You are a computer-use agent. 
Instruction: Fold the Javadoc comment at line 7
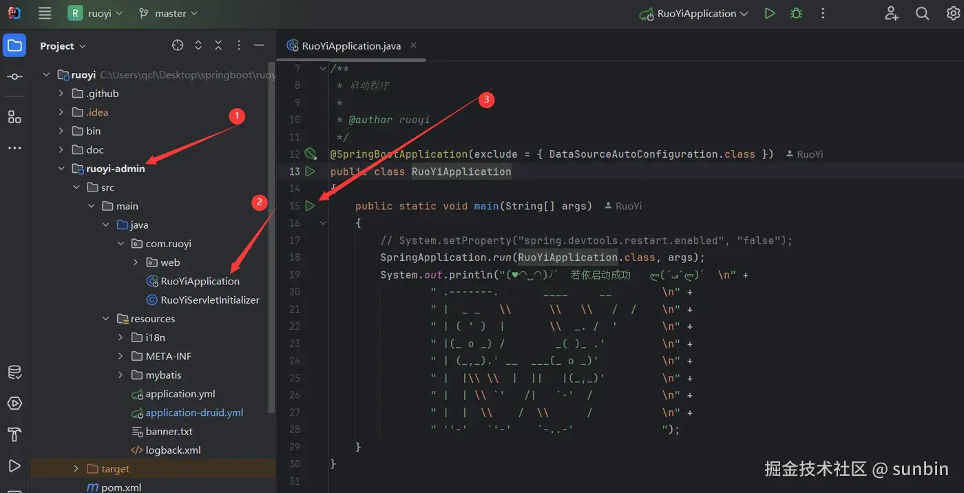[x=323, y=68]
